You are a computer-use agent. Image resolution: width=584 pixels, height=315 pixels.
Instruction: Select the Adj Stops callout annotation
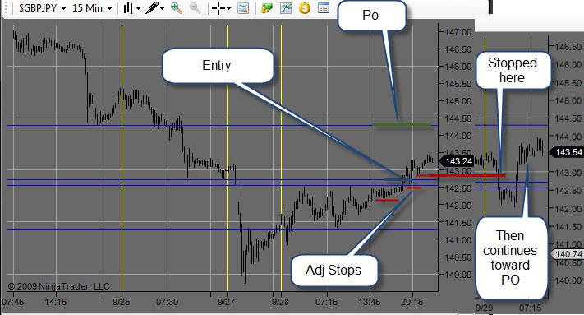pyautogui.click(x=333, y=270)
